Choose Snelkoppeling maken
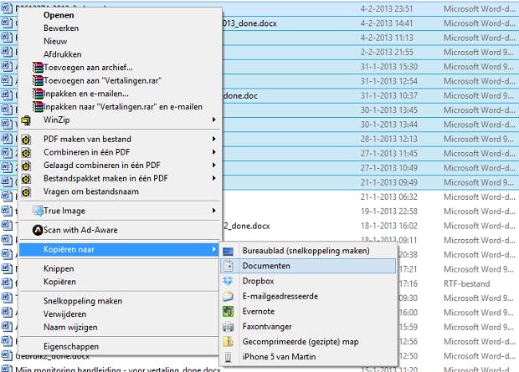519x372 pixels. (x=83, y=301)
